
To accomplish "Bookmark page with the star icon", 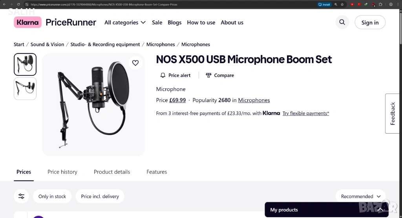I will coord(342,4).
